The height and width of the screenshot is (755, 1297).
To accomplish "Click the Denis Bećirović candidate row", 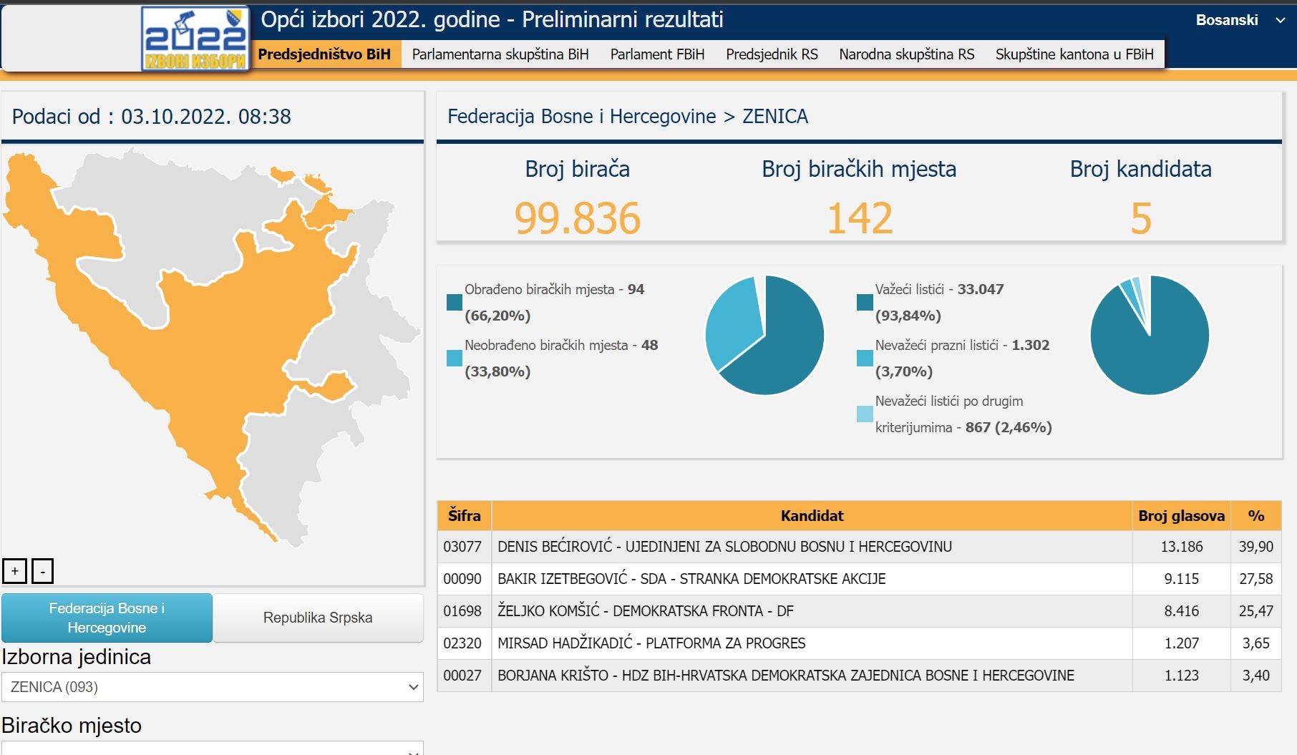I will pos(724,547).
